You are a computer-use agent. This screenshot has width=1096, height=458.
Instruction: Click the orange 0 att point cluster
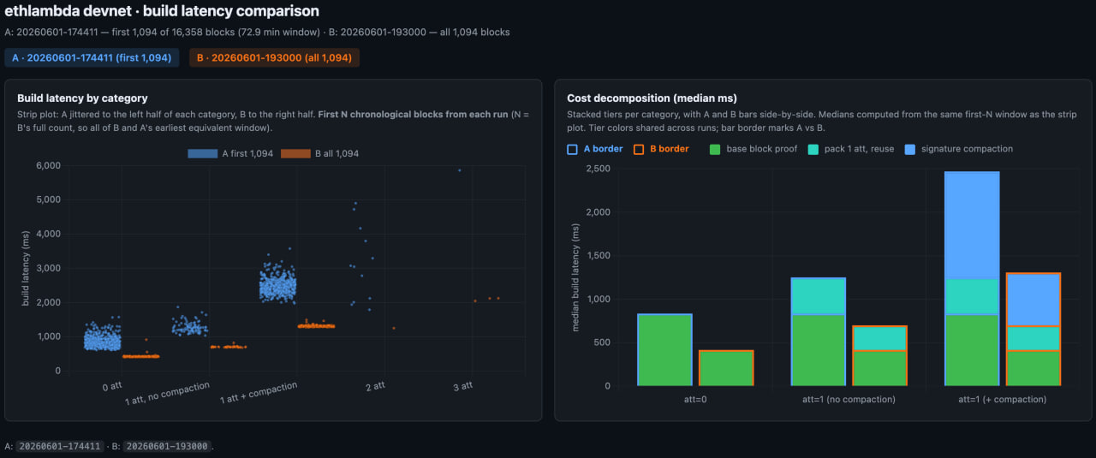coord(141,356)
